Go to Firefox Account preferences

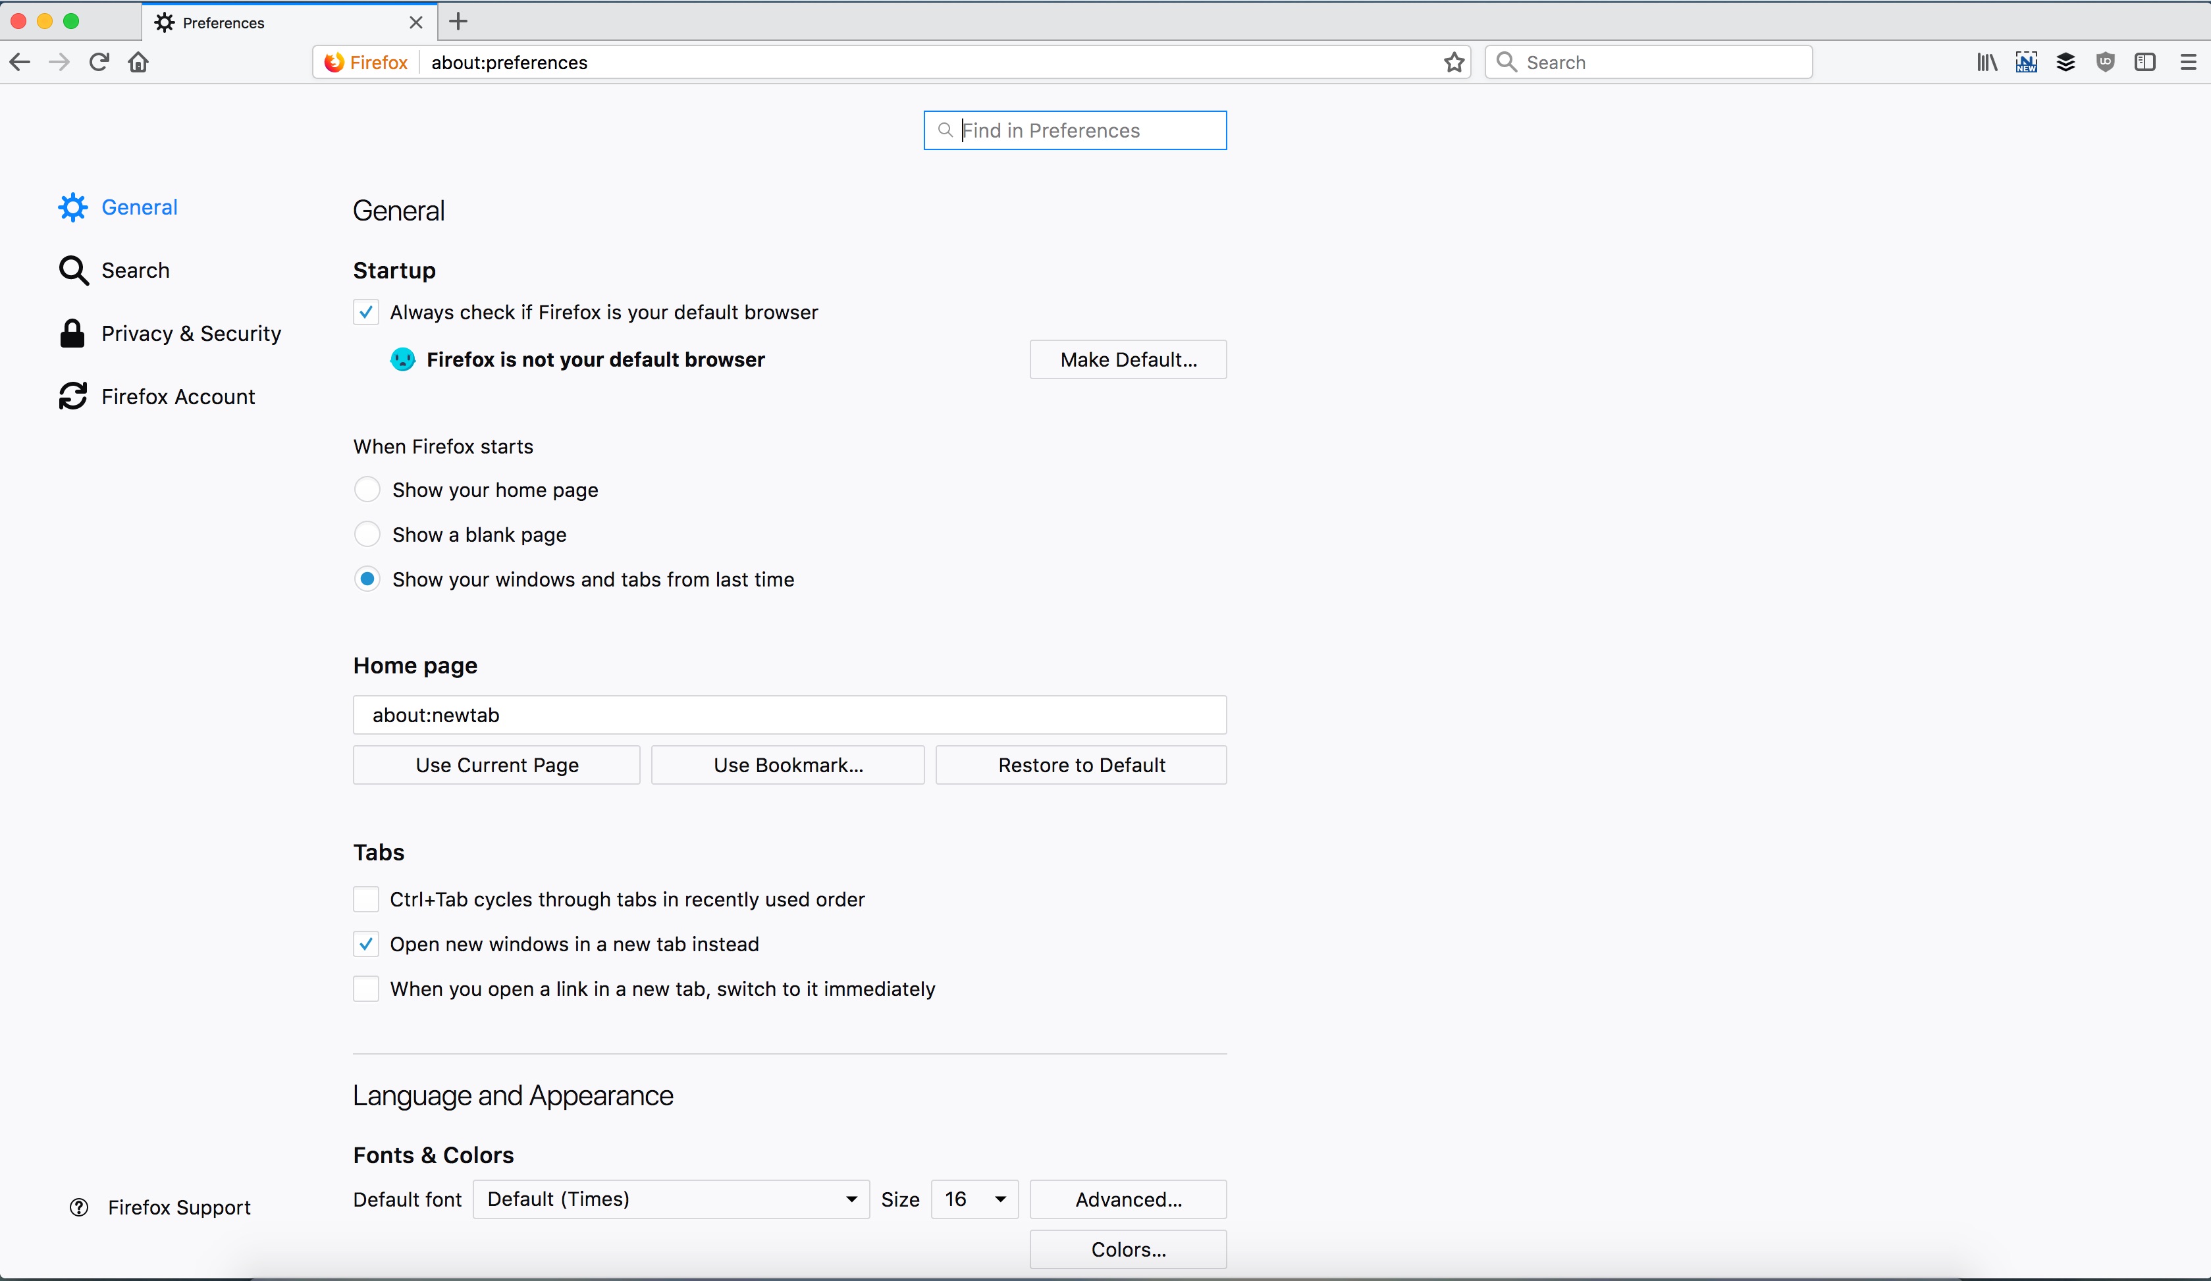pos(157,396)
